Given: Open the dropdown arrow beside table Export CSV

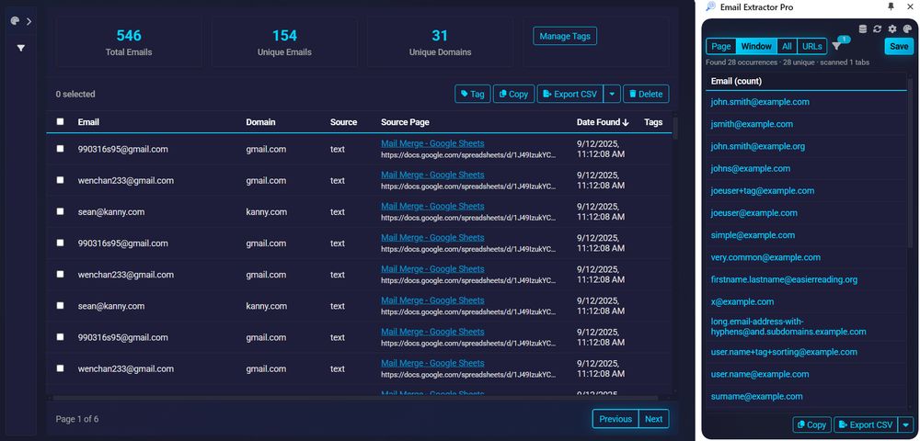Looking at the screenshot, I should pyautogui.click(x=612, y=94).
